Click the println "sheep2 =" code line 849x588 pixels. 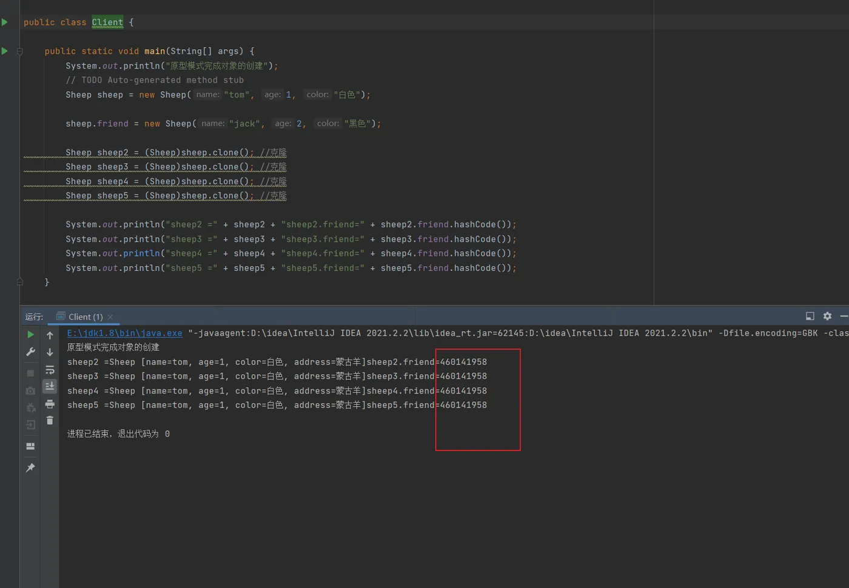click(291, 224)
